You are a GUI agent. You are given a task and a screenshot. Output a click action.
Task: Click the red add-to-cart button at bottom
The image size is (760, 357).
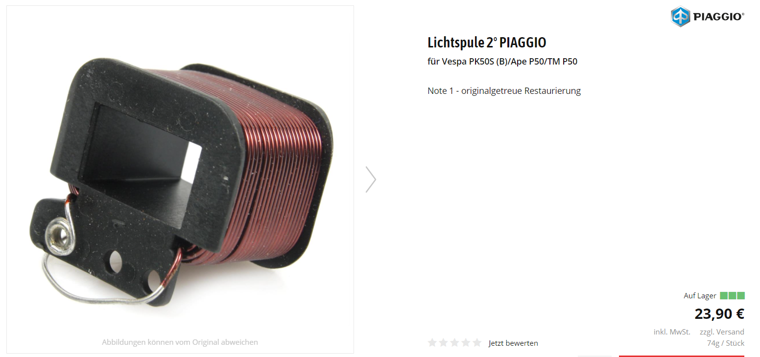point(682,356)
